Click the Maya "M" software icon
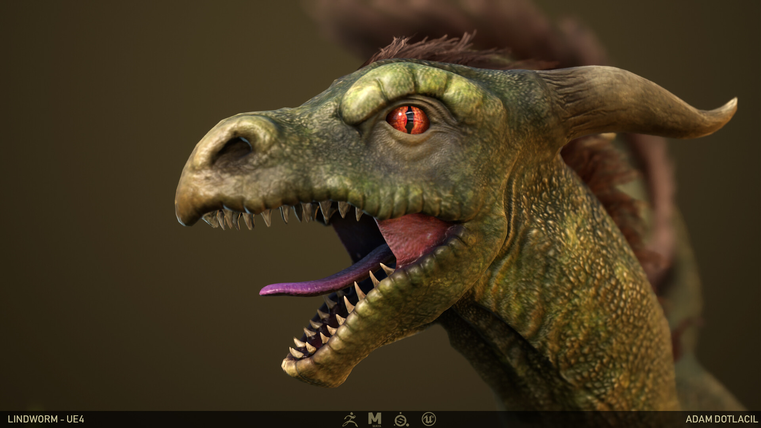This screenshot has height=428, width=761. pos(375,418)
